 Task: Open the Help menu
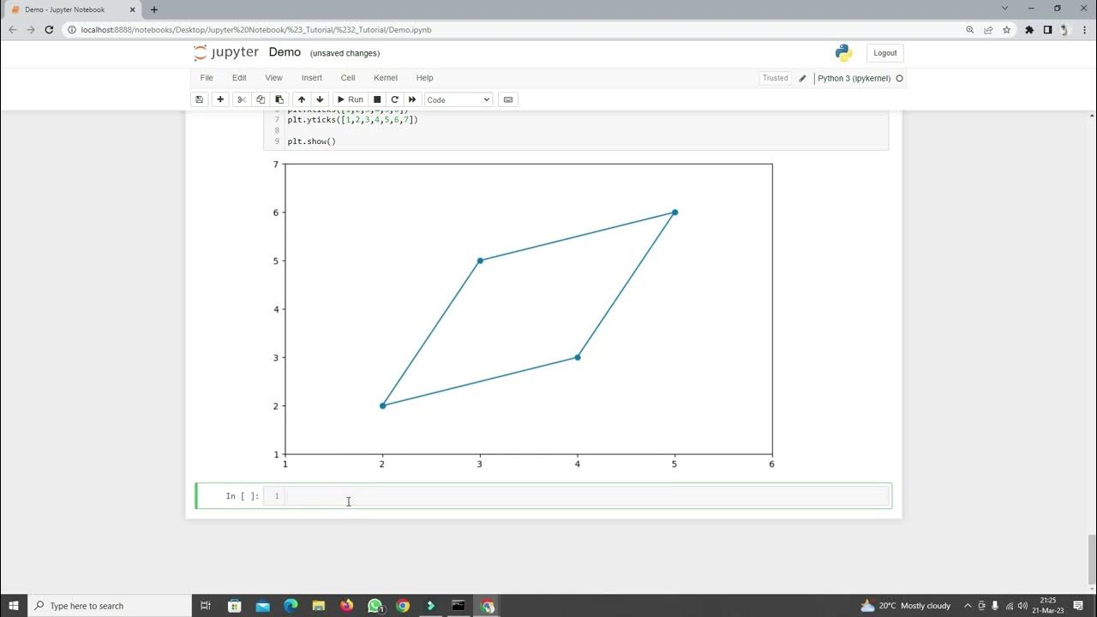424,78
